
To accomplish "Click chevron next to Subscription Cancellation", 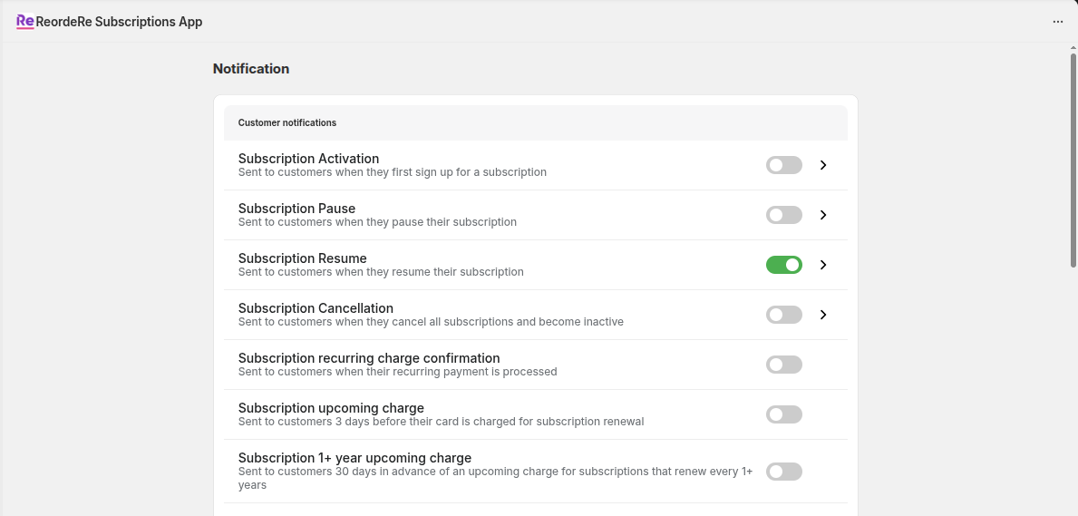I will coord(823,315).
